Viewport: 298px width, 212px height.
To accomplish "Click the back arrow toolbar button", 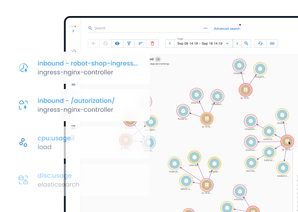I will tap(94, 44).
